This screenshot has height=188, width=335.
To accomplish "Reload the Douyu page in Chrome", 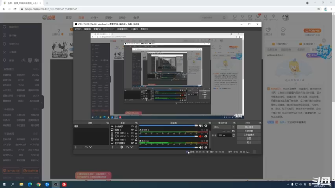I will (15, 9).
